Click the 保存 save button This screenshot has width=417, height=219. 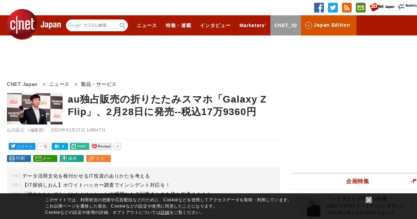(x=72, y=159)
